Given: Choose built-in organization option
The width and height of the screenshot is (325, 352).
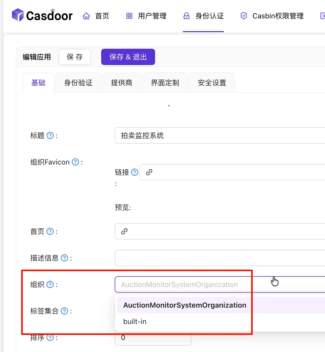Looking at the screenshot, I should coord(135,321).
